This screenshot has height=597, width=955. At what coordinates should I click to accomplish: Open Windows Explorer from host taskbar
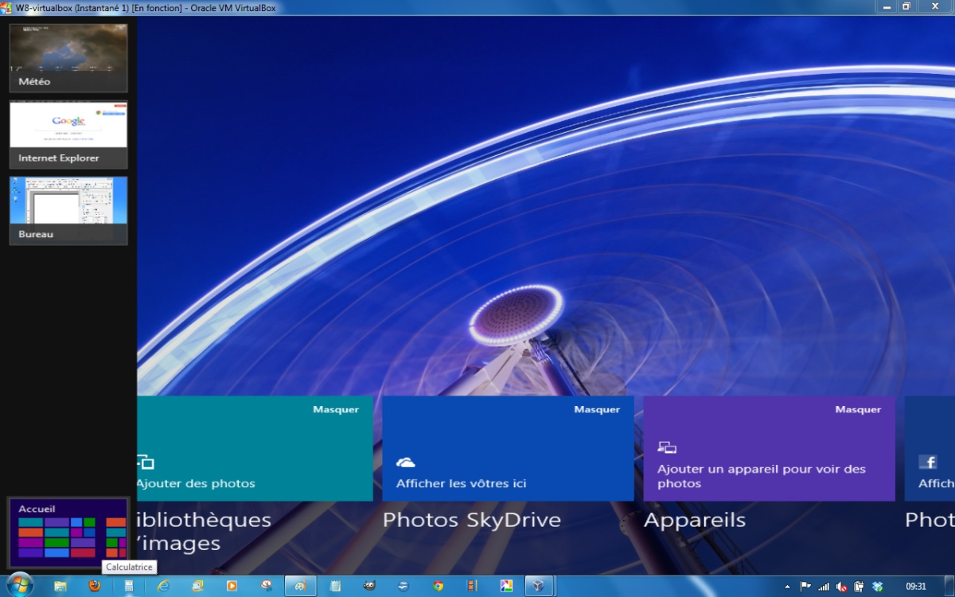coord(60,586)
